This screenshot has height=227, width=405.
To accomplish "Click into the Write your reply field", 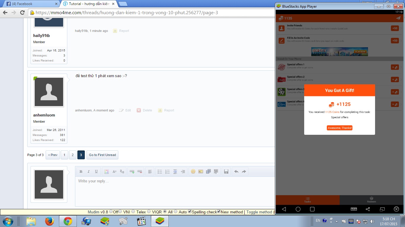I will (175, 191).
